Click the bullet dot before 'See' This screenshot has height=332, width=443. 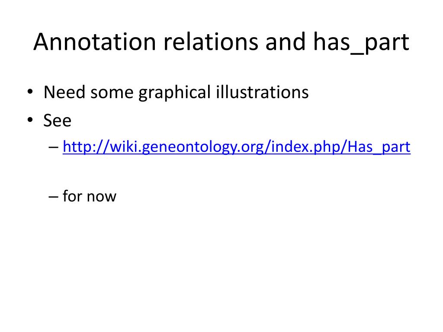[30, 120]
